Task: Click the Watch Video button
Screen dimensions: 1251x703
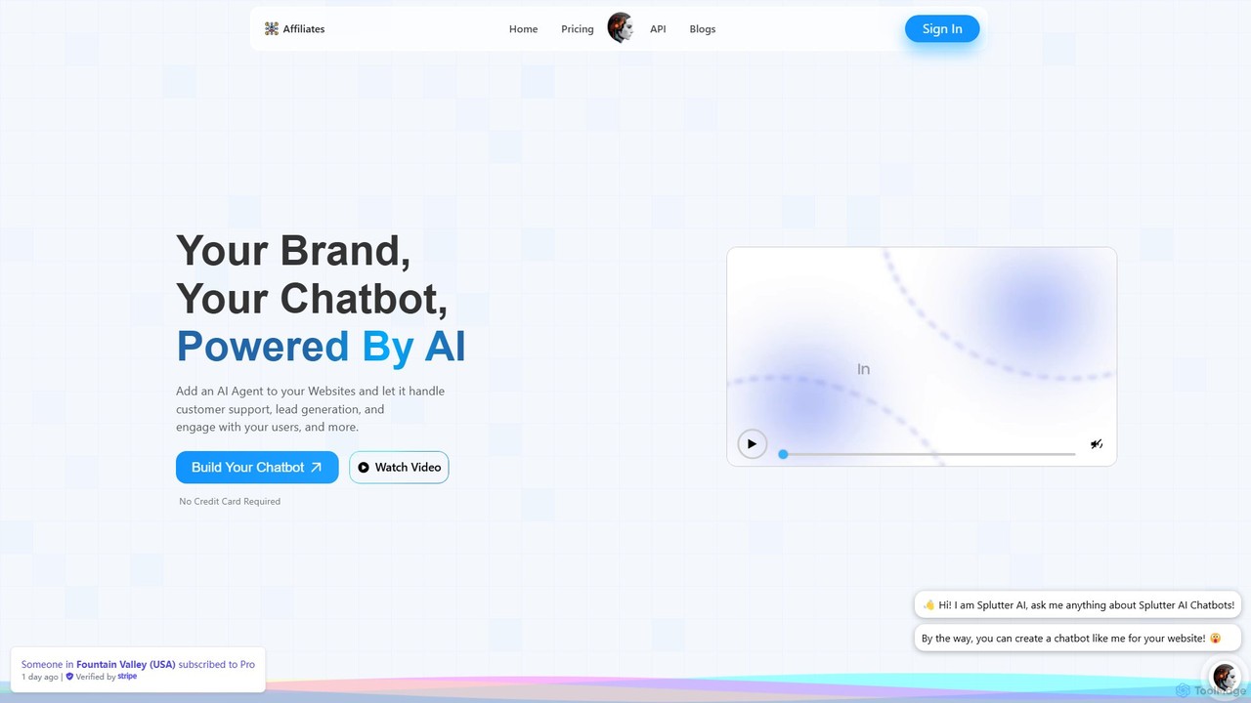Action: point(399,467)
